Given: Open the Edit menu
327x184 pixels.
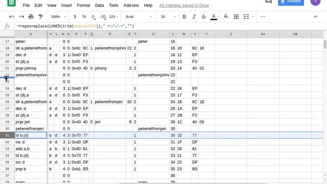Looking at the screenshot, I should tap(38, 6).
